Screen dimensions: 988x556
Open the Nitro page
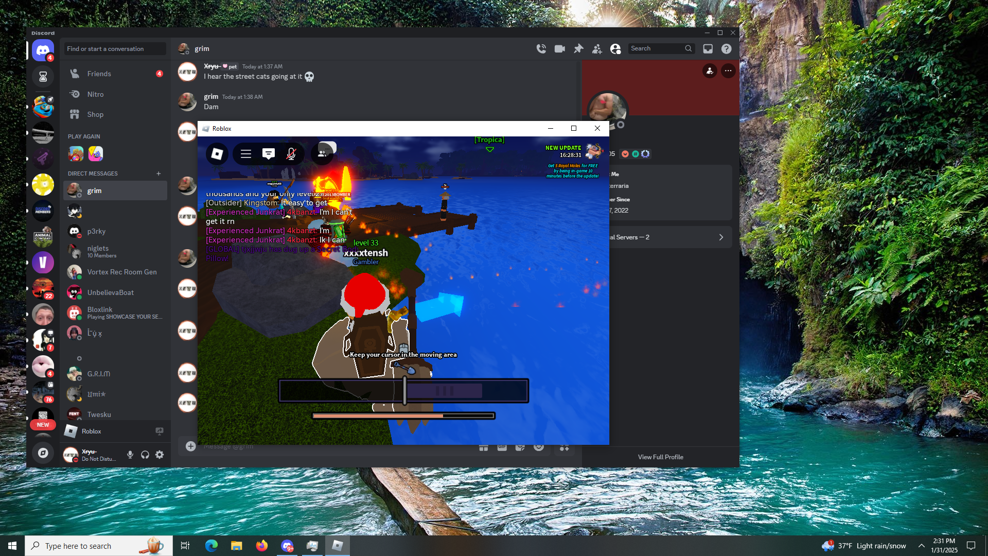[95, 94]
